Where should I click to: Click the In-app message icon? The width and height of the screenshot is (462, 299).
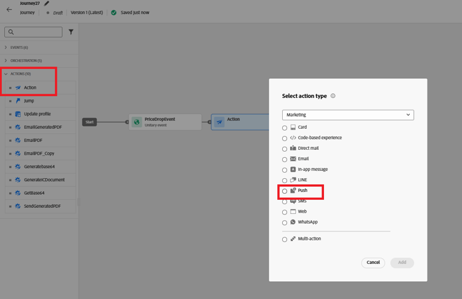[293, 170]
